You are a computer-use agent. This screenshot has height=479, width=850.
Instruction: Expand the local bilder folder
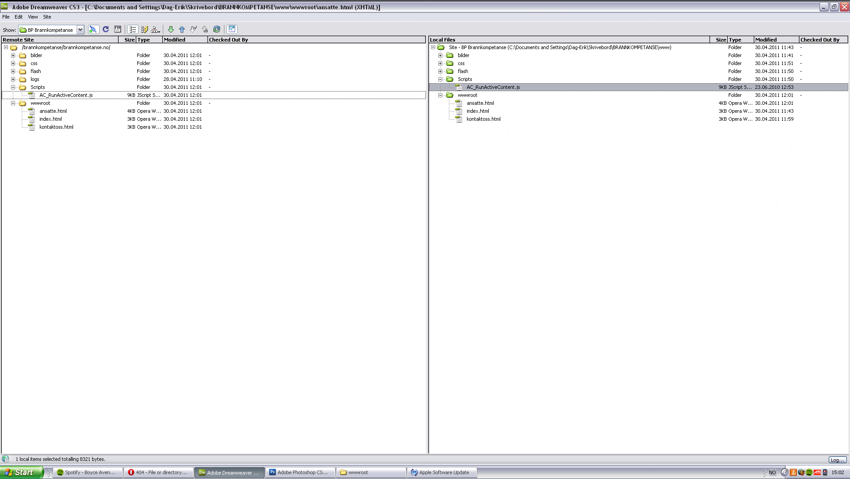440,55
